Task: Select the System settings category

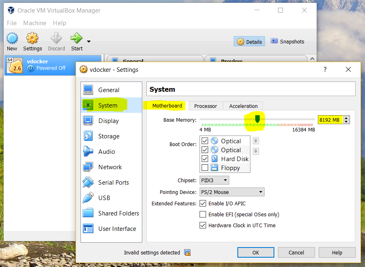Action: pos(111,105)
